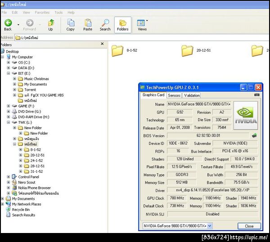
Task: Click the Close button in GPU-Z
Action: [x=249, y=226]
